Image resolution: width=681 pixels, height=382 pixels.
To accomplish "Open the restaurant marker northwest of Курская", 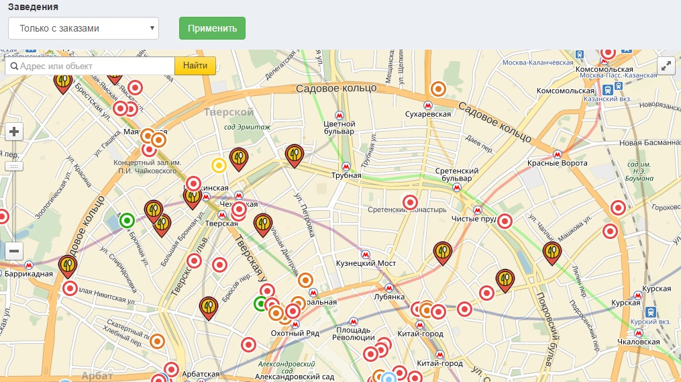I will 552,252.
